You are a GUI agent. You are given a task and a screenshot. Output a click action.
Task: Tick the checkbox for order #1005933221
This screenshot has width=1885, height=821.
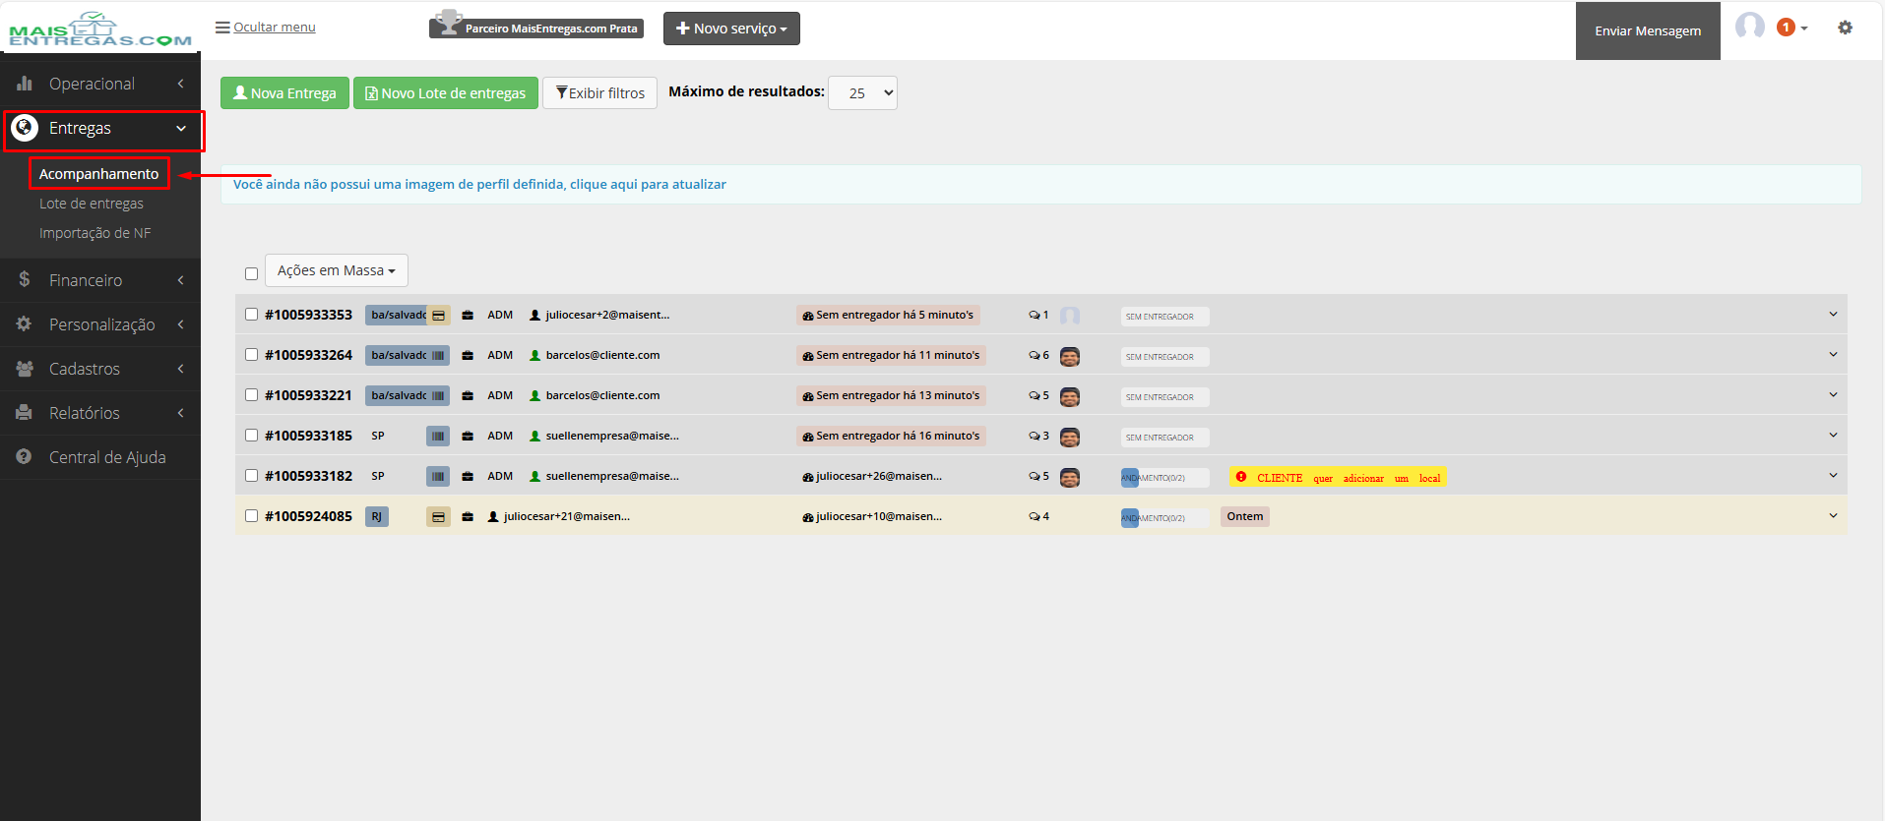click(x=251, y=395)
